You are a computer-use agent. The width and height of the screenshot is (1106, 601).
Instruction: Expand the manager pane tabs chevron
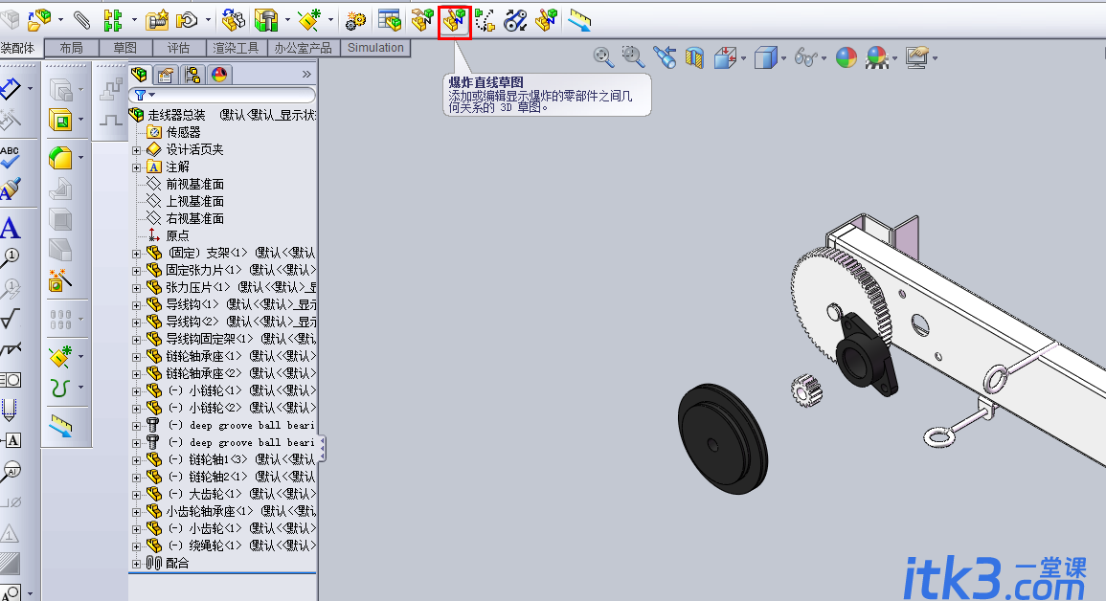pyautogui.click(x=306, y=75)
